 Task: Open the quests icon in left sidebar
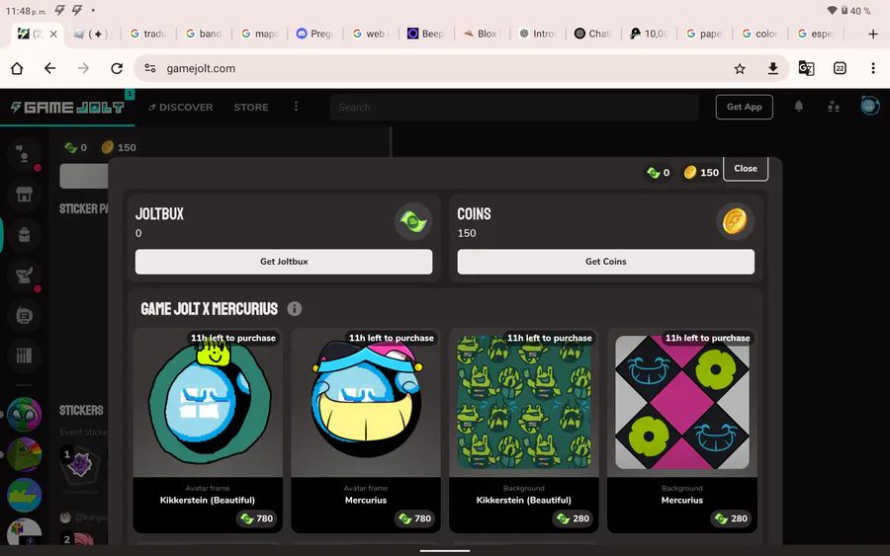[24, 276]
